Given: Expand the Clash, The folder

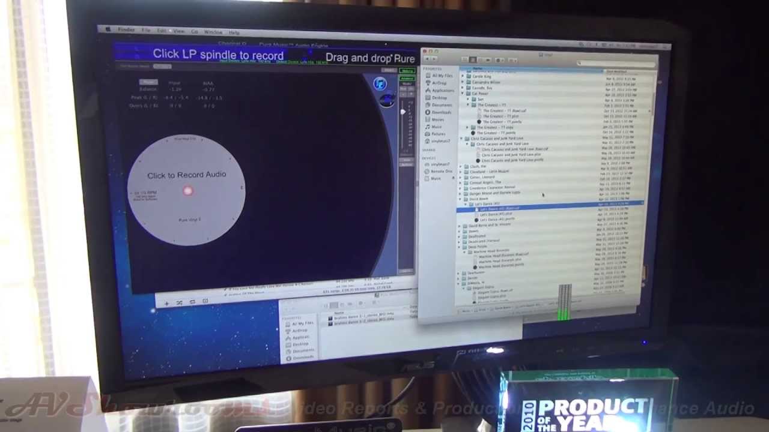Looking at the screenshot, I should pos(461,166).
